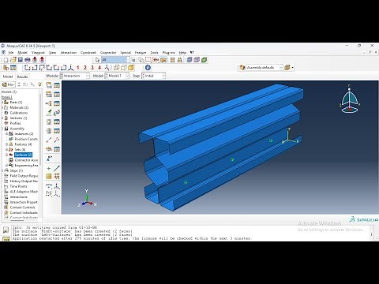The width and height of the screenshot is (379, 284).
Task: Open the Tools menu
Action: [154, 53]
